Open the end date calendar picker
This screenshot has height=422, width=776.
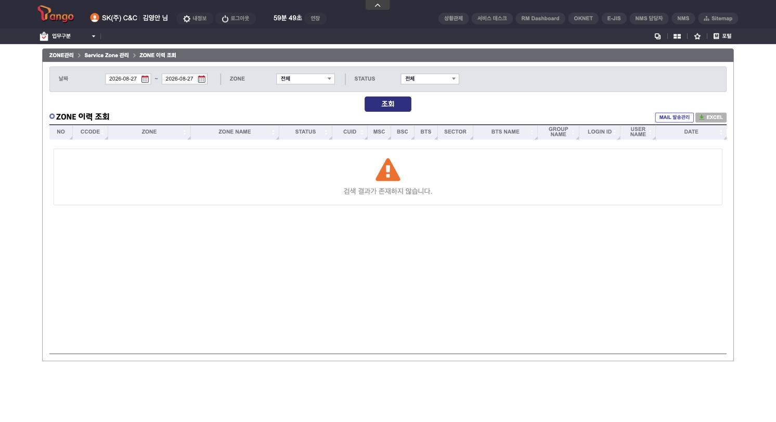pyautogui.click(x=202, y=79)
